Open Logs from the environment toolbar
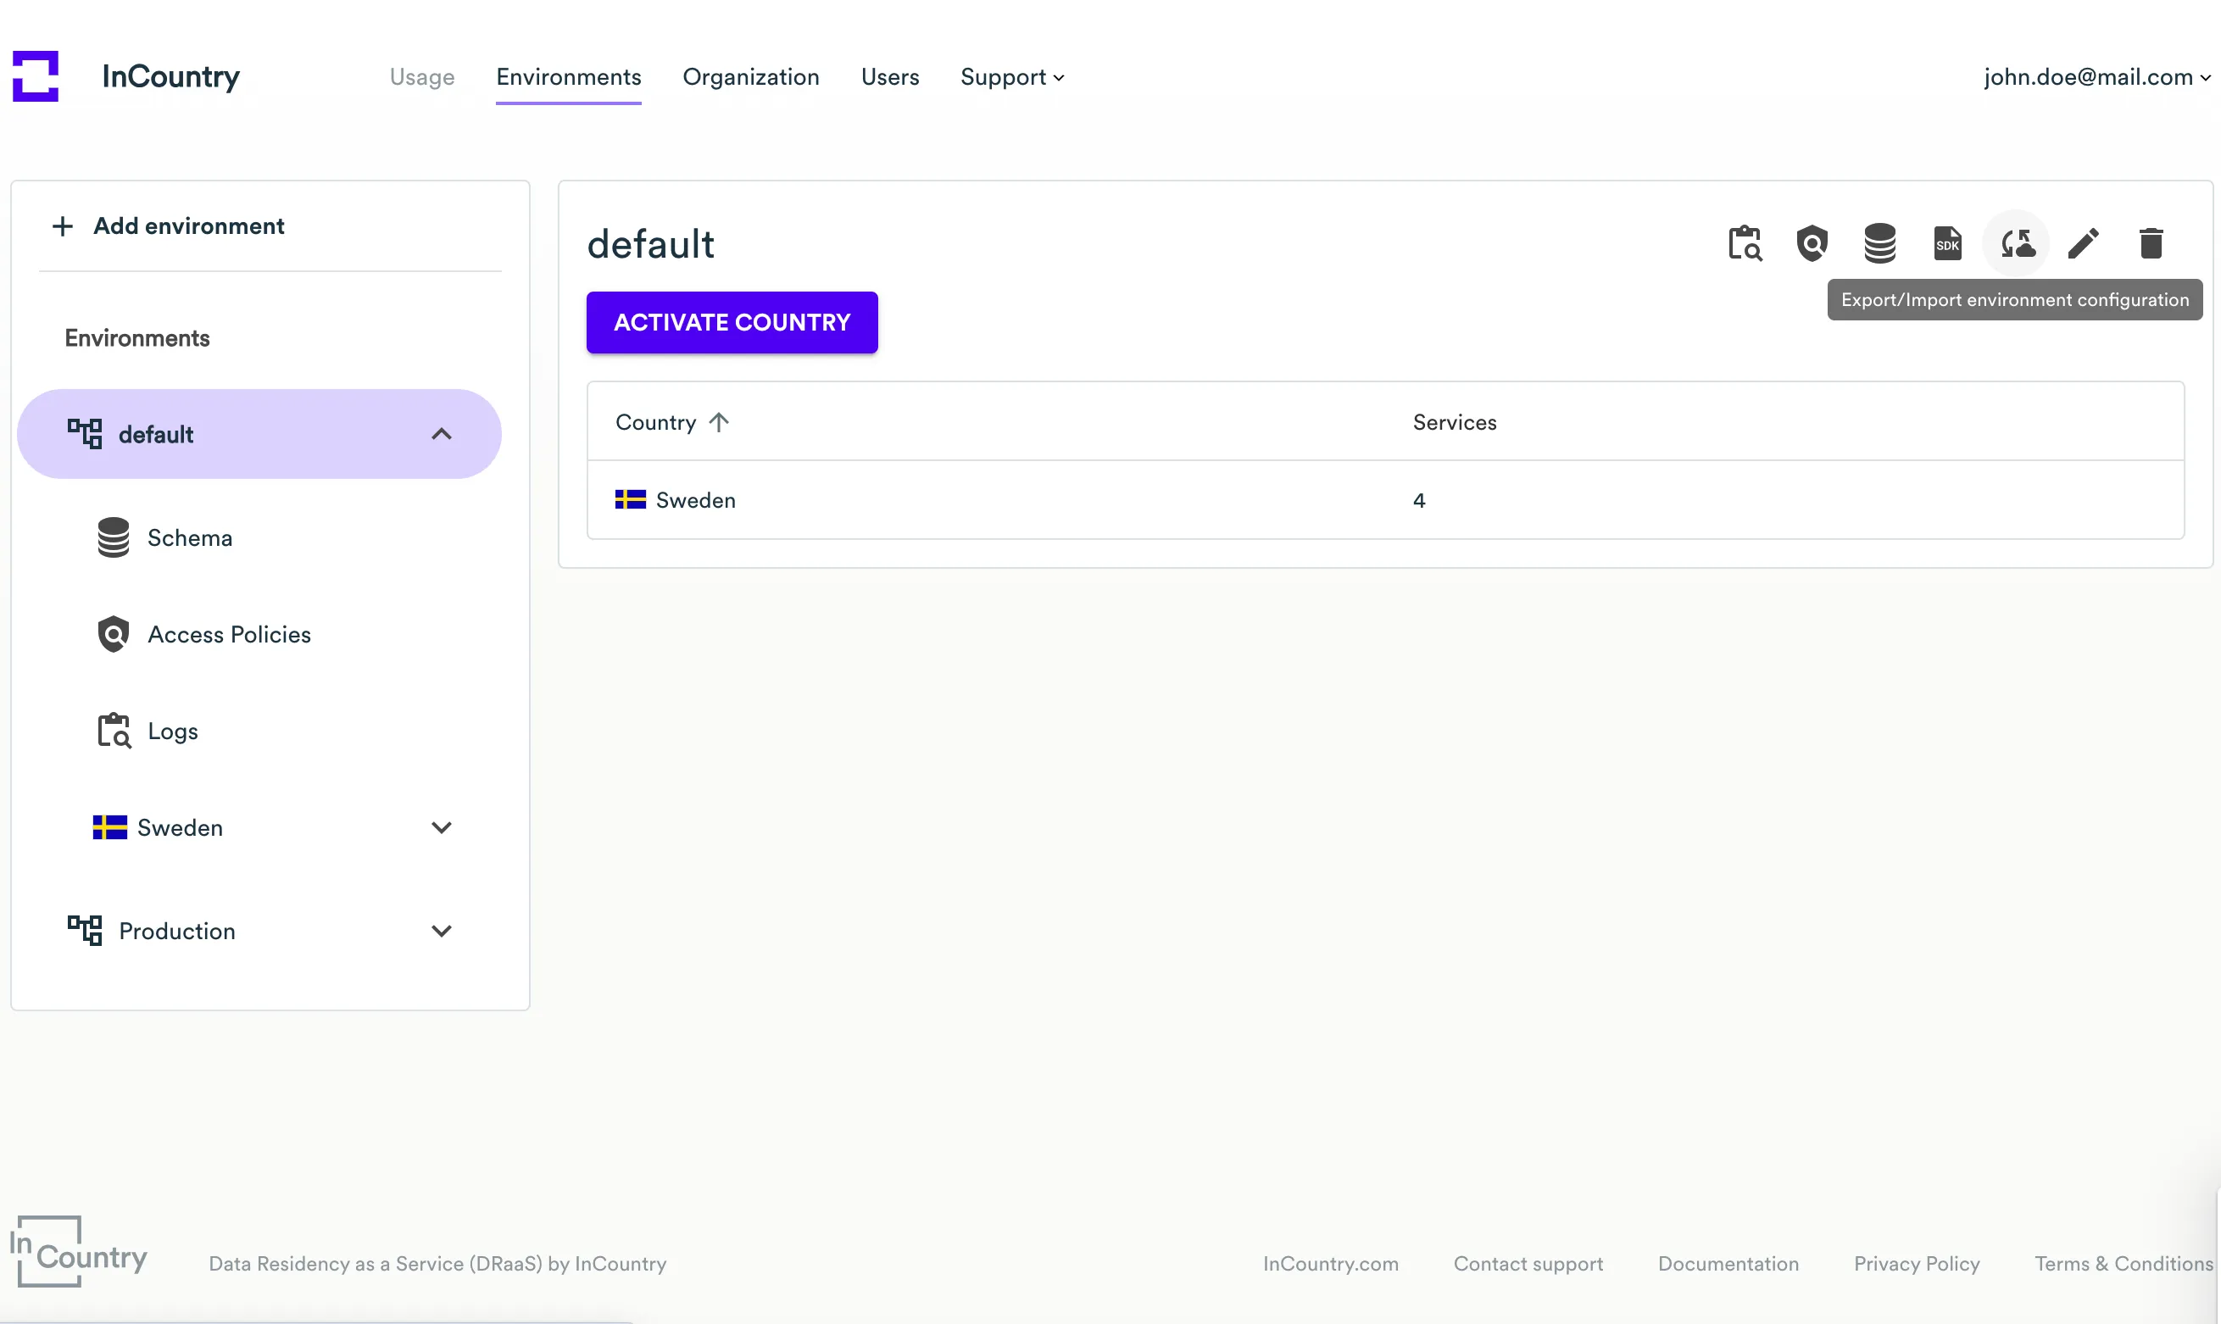2221x1324 pixels. (x=1745, y=243)
